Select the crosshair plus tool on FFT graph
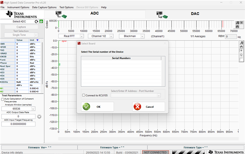The height and width of the screenshot is (154, 245). 242,50
